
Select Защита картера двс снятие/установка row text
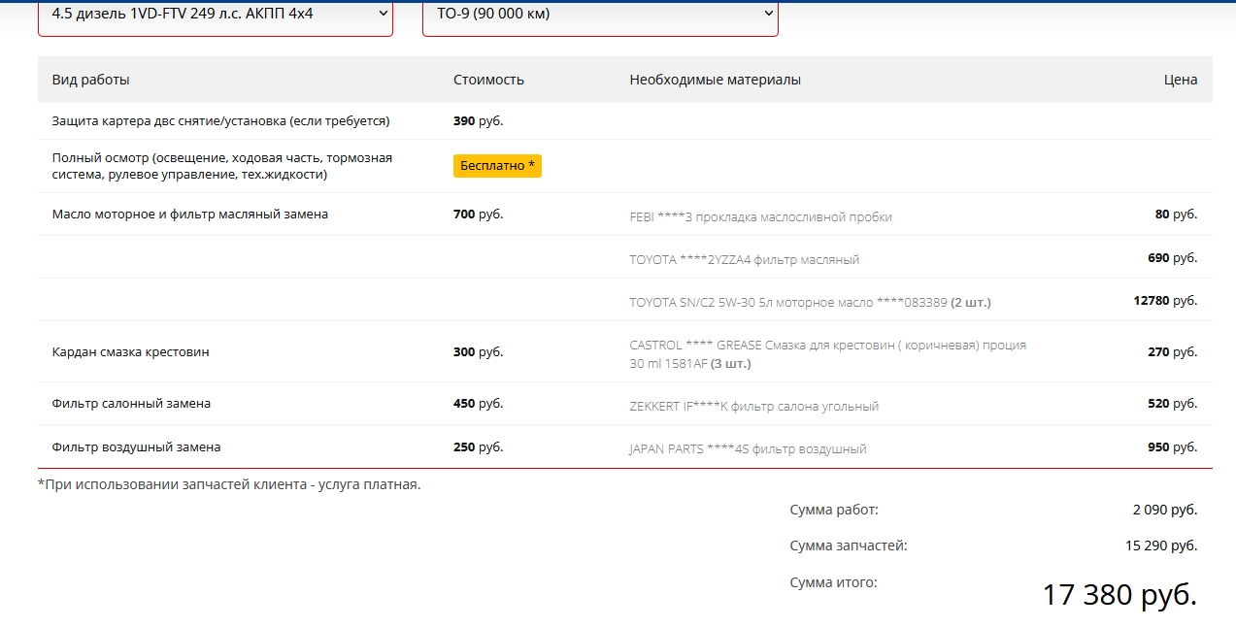point(220,121)
